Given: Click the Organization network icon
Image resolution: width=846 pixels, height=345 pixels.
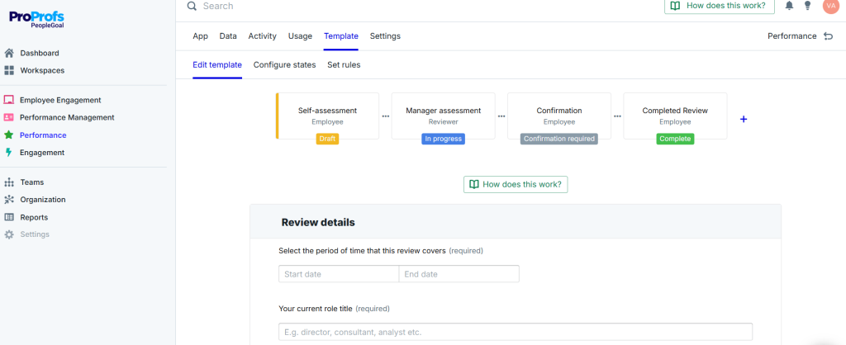Looking at the screenshot, I should (9, 200).
